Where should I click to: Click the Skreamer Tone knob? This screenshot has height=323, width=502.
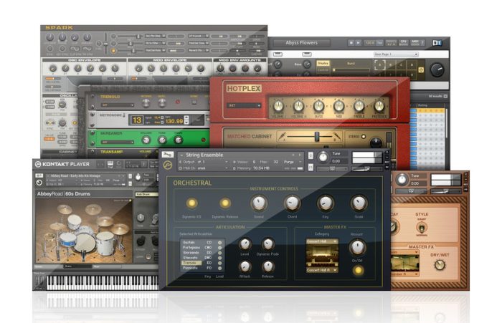pyautogui.click(x=162, y=140)
